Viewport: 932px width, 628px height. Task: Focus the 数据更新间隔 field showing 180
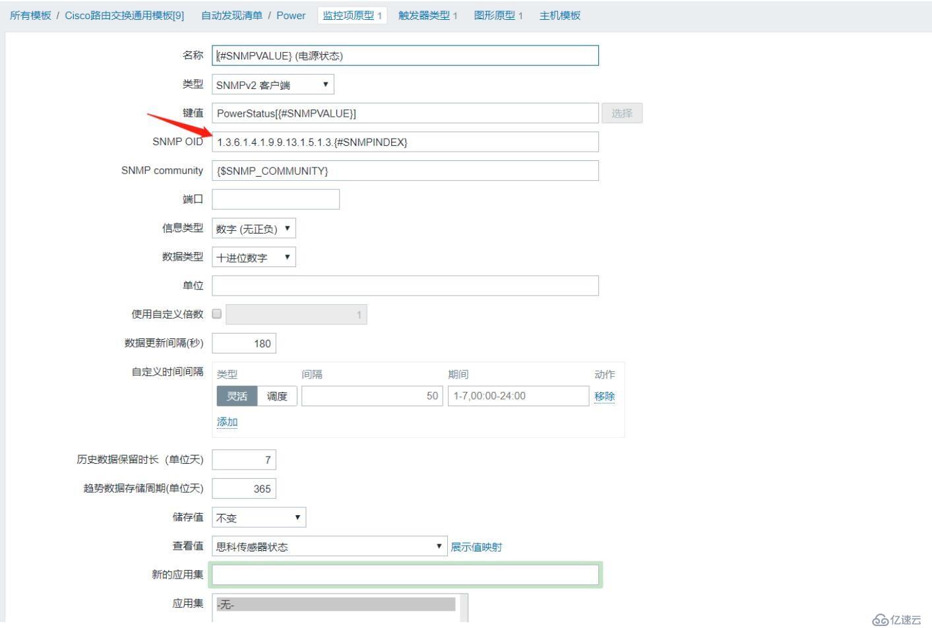tap(244, 343)
